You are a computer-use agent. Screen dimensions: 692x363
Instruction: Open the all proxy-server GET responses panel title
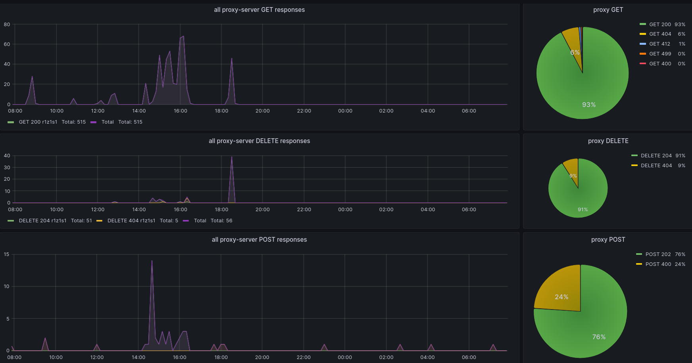259,10
